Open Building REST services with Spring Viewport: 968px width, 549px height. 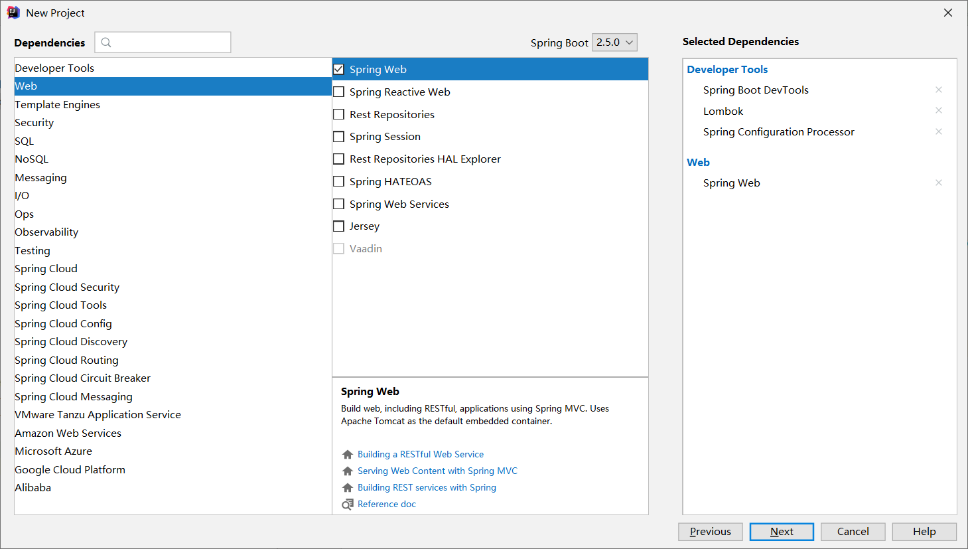427,487
